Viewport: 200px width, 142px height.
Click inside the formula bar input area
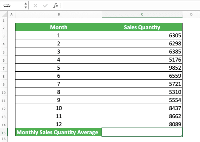tap(130, 5)
